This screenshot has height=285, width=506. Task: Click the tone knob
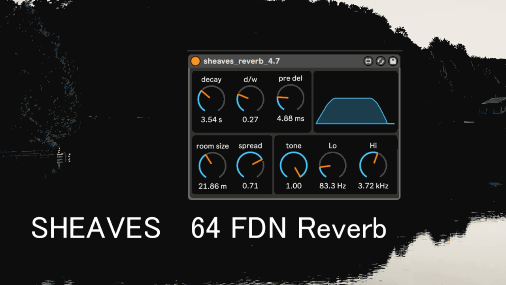click(294, 165)
